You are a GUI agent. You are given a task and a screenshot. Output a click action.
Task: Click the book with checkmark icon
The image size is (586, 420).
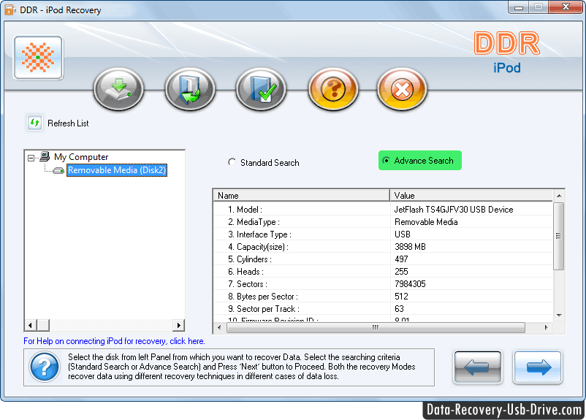pyautogui.click(x=261, y=89)
